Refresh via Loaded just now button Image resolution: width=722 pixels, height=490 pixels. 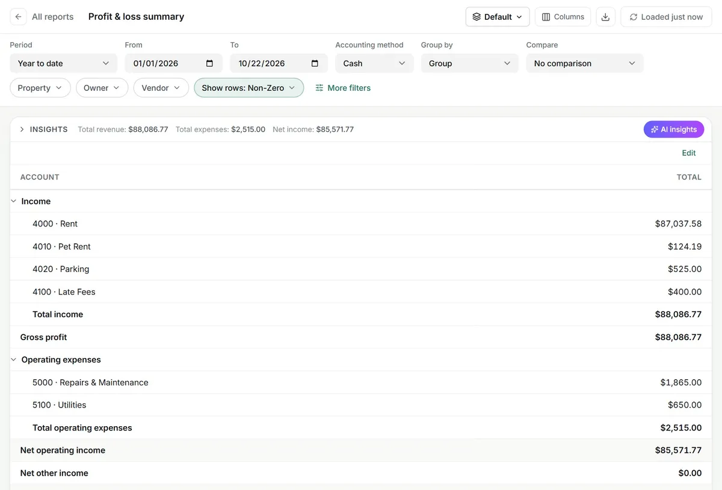[666, 17]
